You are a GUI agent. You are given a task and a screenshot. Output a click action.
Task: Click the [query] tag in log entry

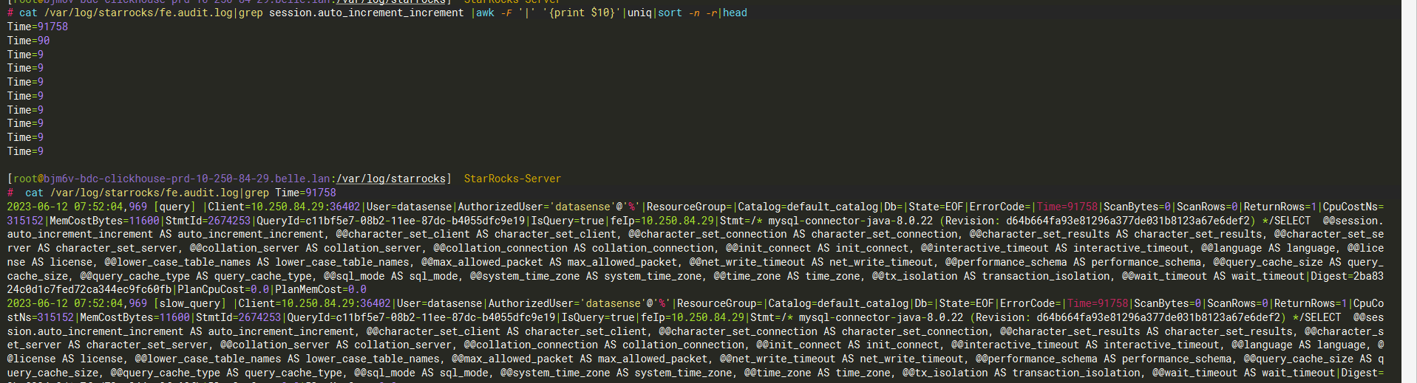(174, 207)
